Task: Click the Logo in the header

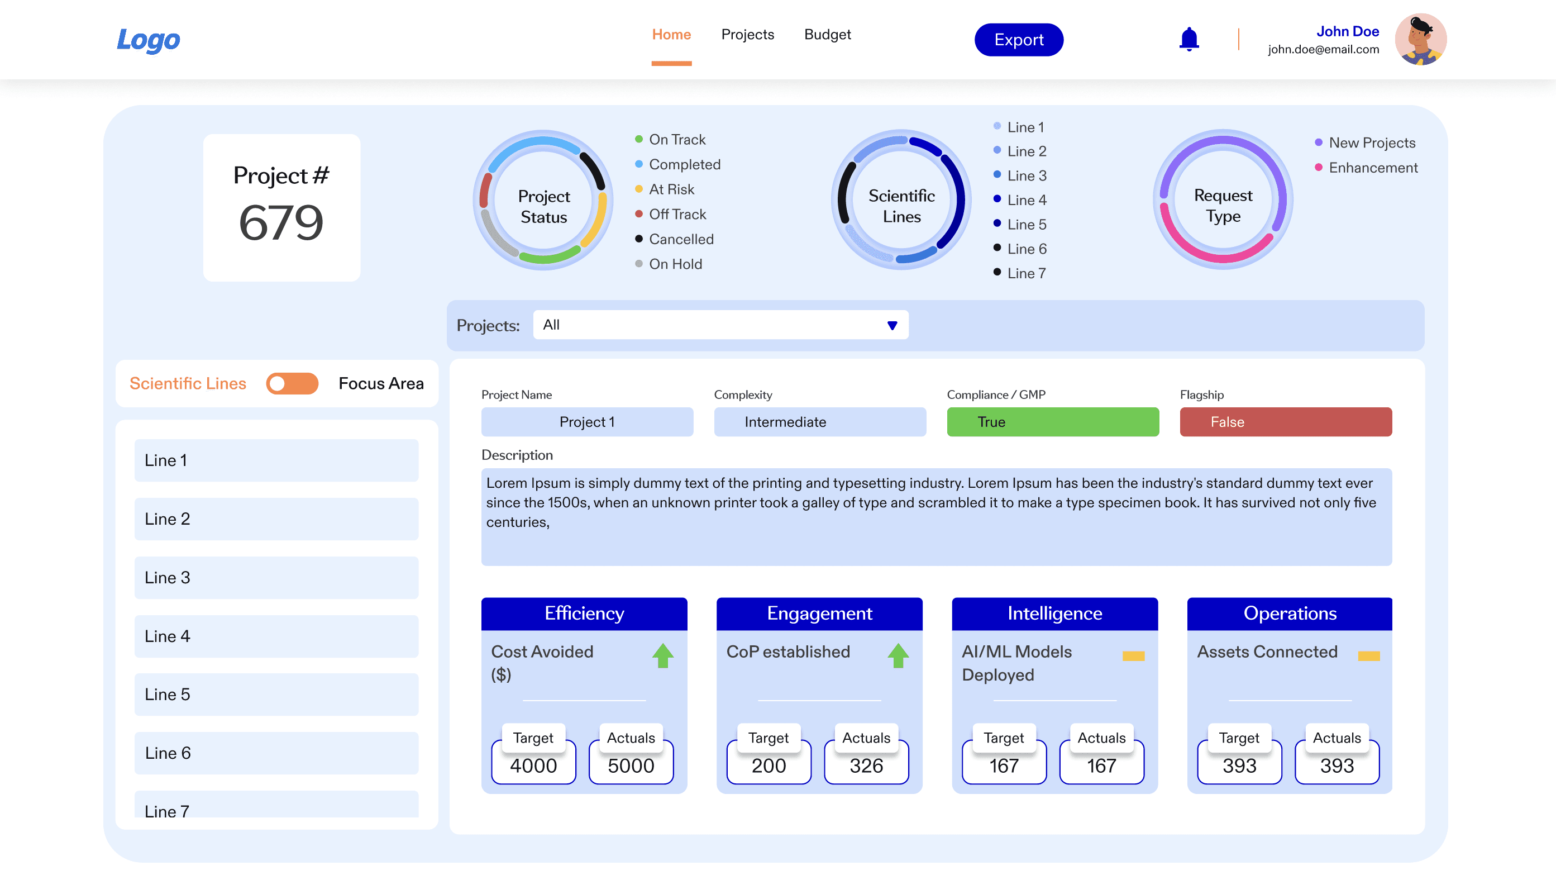Action: pos(148,40)
